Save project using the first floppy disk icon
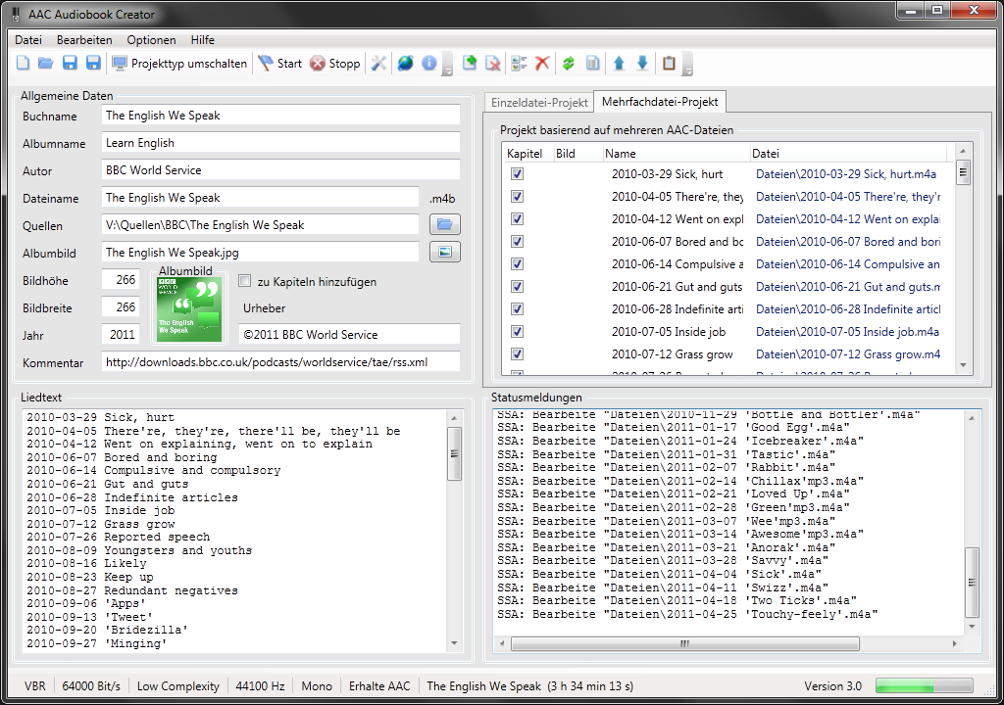Screen dimensions: 1004x705 (70, 64)
